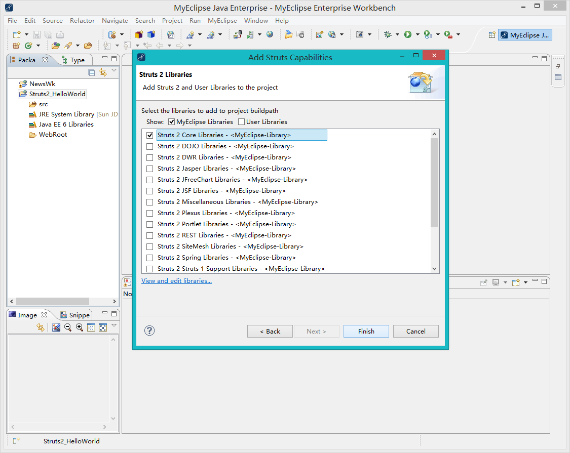The image size is (570, 453).
Task: Switch to the Snippets tab
Action: 75,315
